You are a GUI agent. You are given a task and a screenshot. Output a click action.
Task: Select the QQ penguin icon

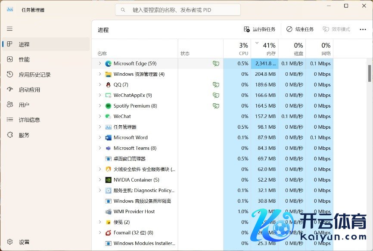108,85
